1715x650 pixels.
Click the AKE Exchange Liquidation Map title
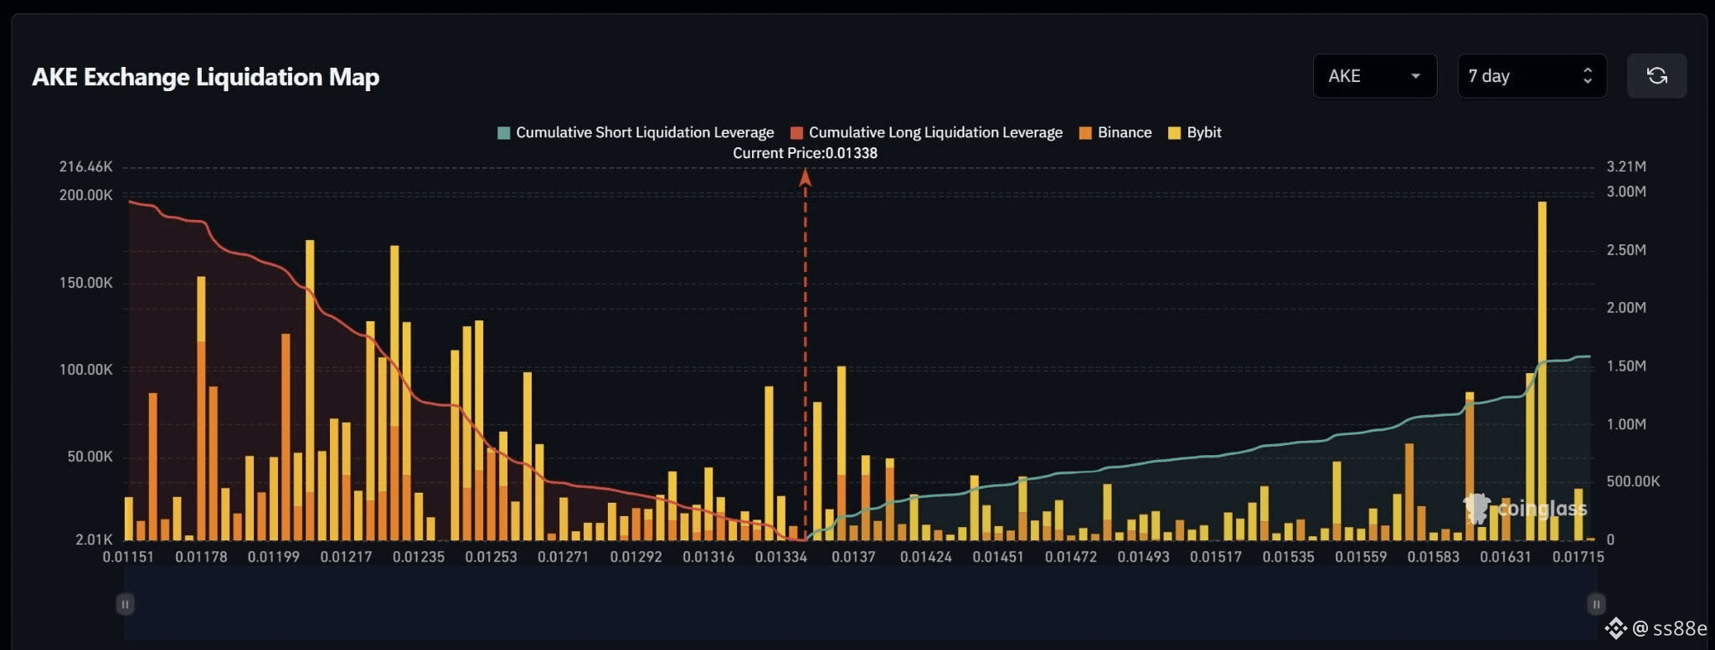coord(206,77)
